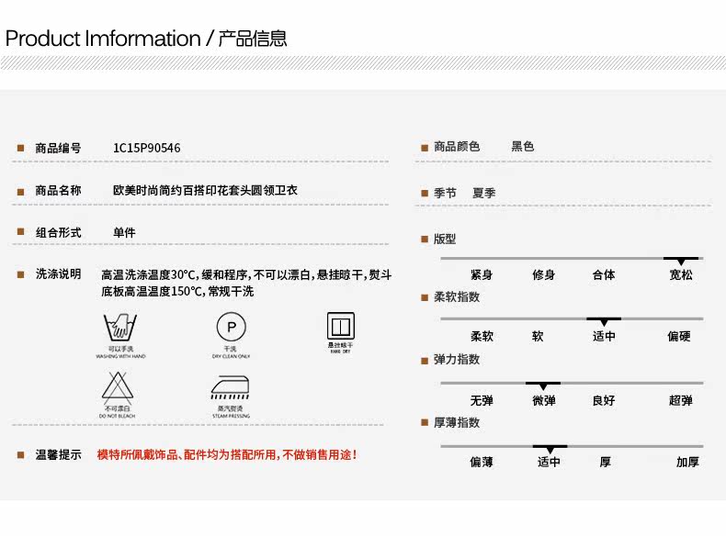Click the 微弹 elasticity option

point(543,400)
